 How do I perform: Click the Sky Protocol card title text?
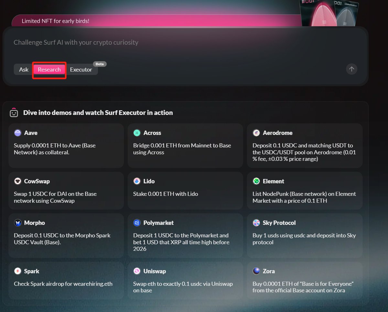tap(279, 223)
